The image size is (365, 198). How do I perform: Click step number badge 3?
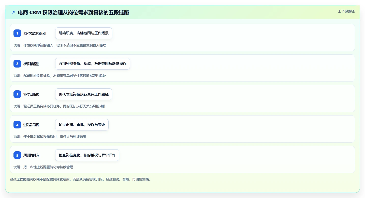(x=17, y=94)
